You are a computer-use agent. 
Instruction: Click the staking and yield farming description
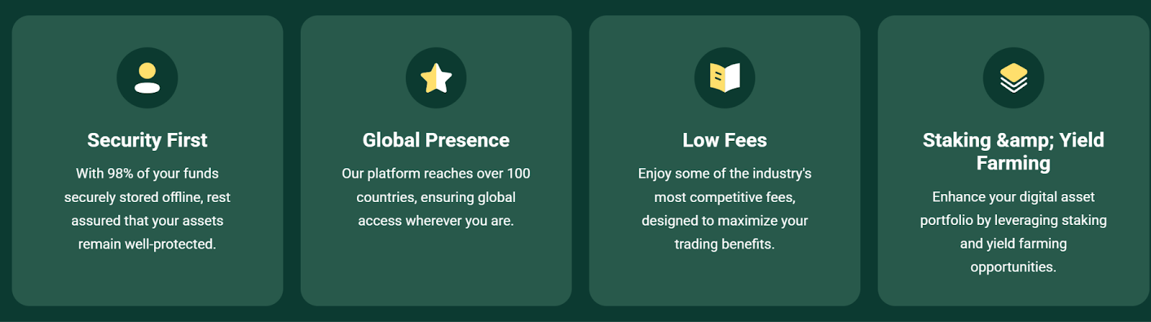tap(1013, 231)
